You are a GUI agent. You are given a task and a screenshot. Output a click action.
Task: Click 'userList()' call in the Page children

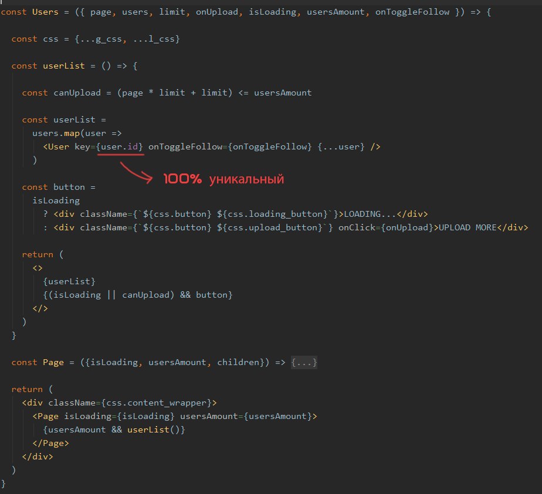click(x=154, y=430)
